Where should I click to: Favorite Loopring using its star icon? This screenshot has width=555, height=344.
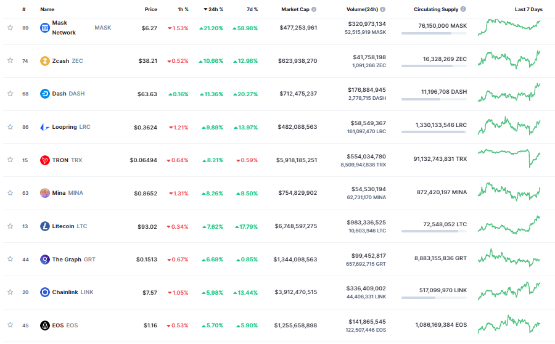coord(10,127)
